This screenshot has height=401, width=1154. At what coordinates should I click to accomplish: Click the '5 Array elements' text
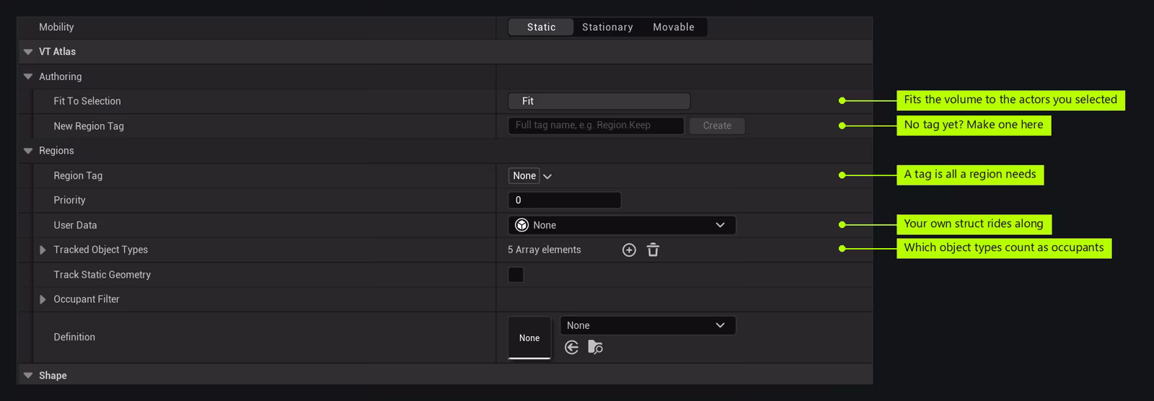tap(544, 250)
